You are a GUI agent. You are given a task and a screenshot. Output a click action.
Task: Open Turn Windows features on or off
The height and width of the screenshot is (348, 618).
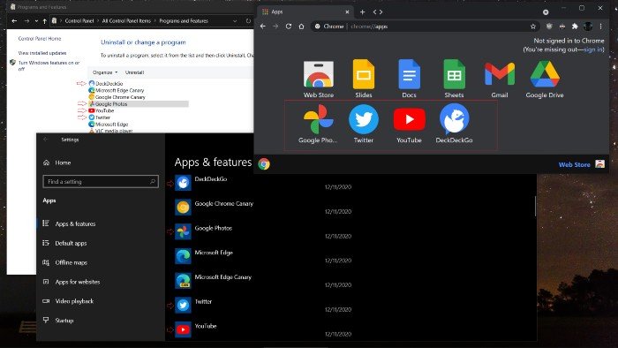(x=49, y=65)
